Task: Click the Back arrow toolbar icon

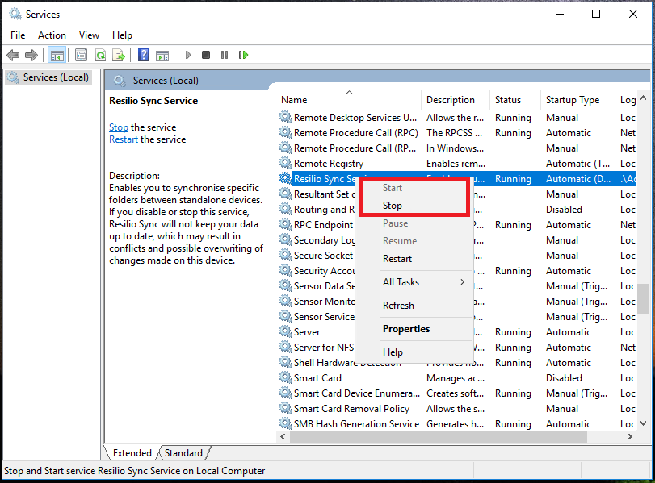Action: [x=13, y=55]
